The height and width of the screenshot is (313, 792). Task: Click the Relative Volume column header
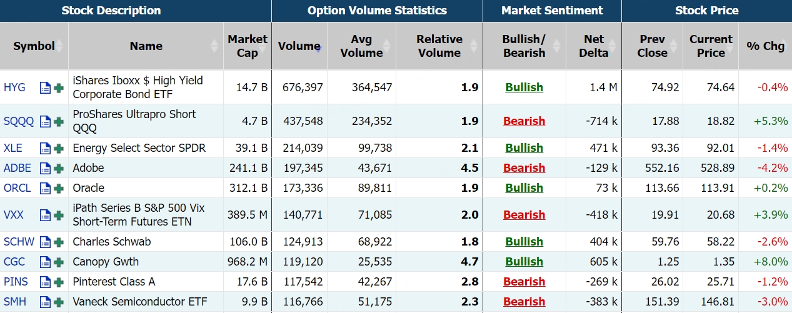(439, 46)
